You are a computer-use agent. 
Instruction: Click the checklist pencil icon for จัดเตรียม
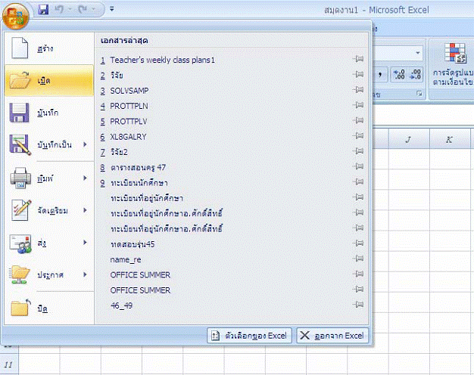[21, 210]
